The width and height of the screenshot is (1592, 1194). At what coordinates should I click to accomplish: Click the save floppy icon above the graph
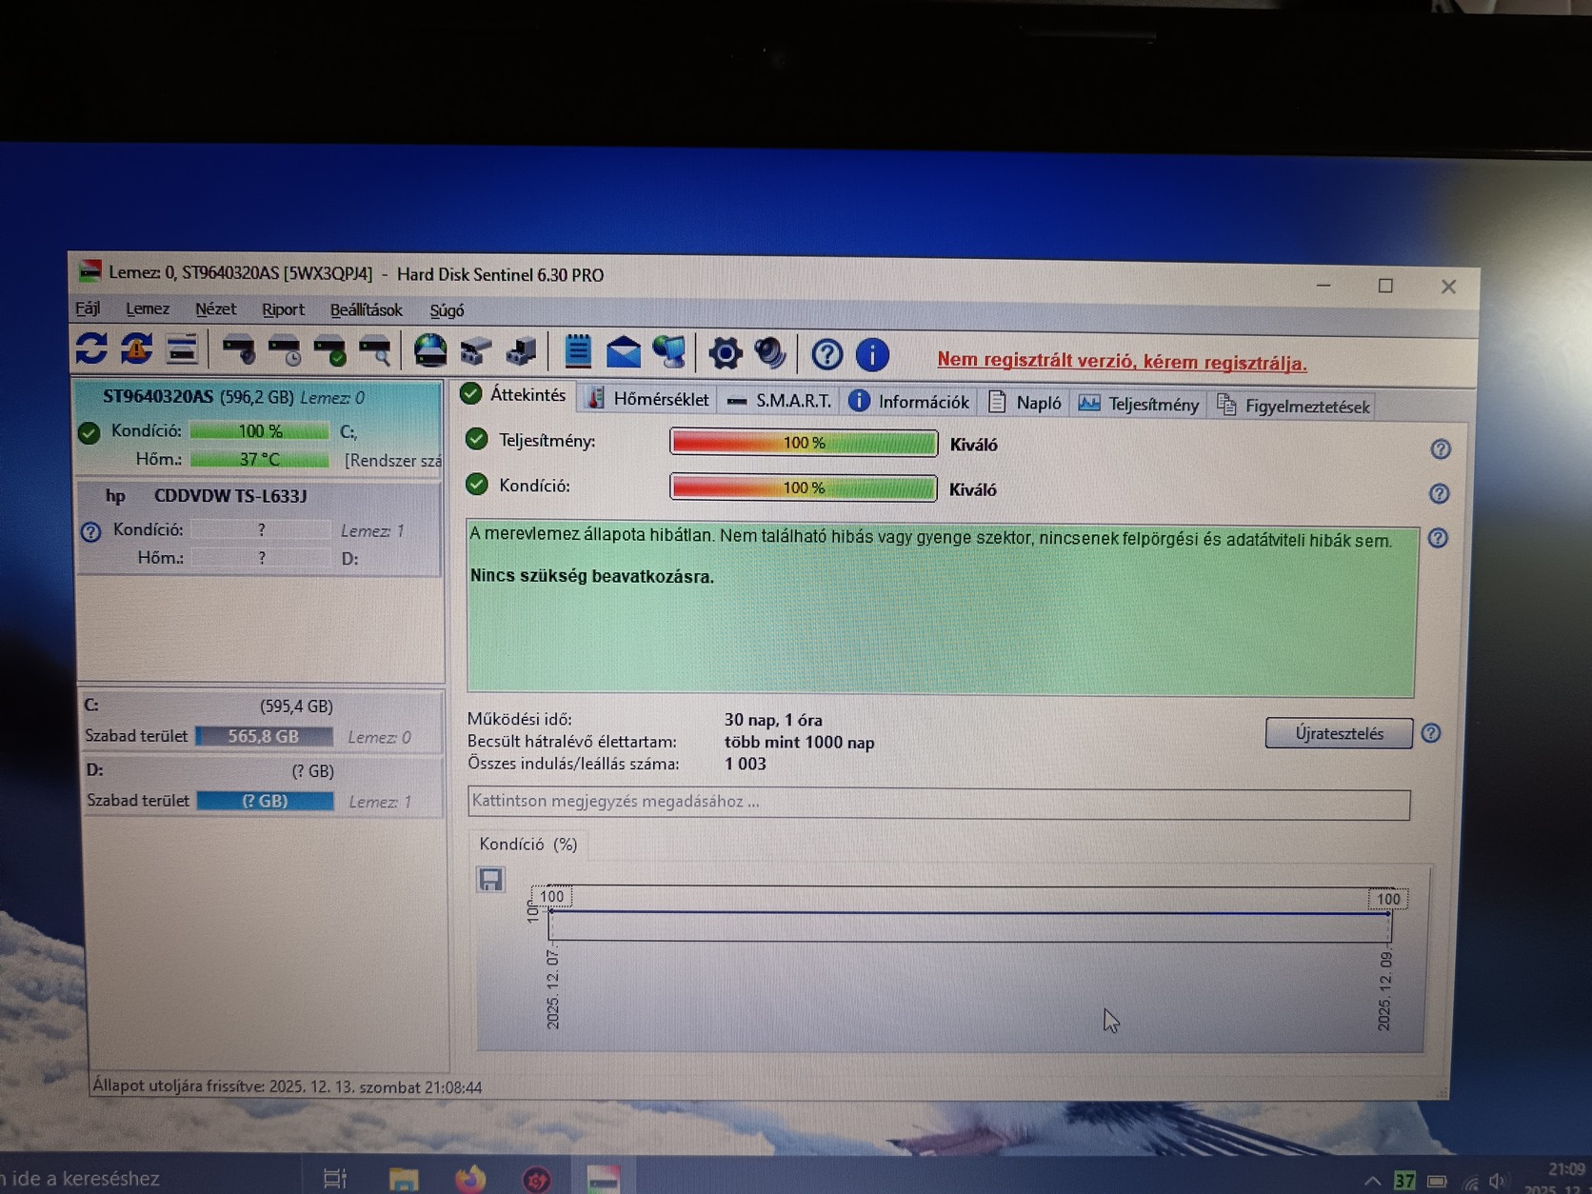[490, 880]
